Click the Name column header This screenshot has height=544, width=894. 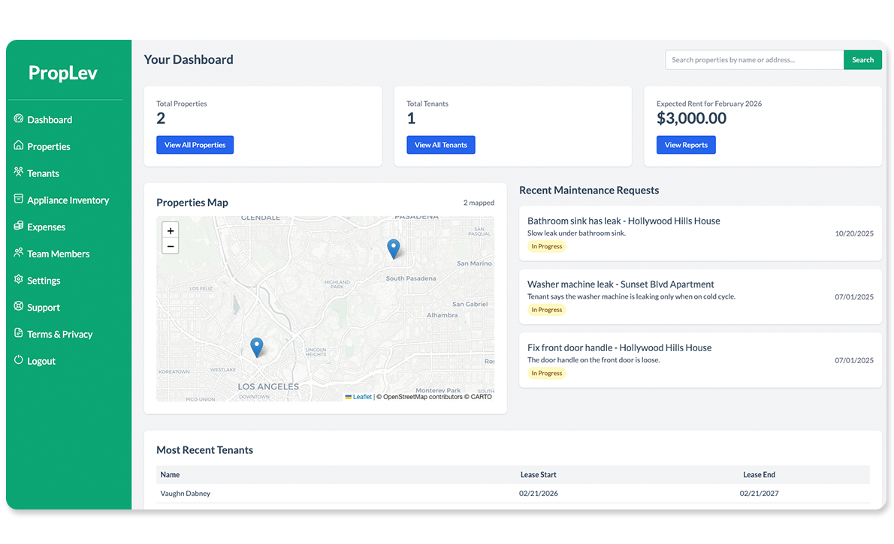(170, 474)
